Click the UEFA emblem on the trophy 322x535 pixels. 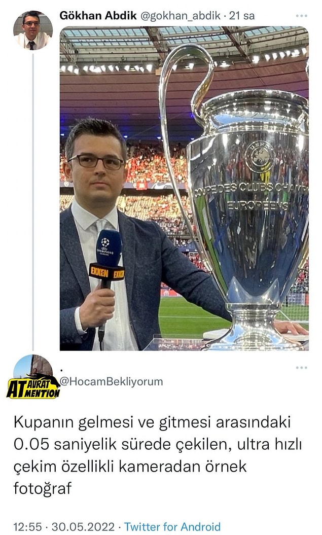point(260,157)
